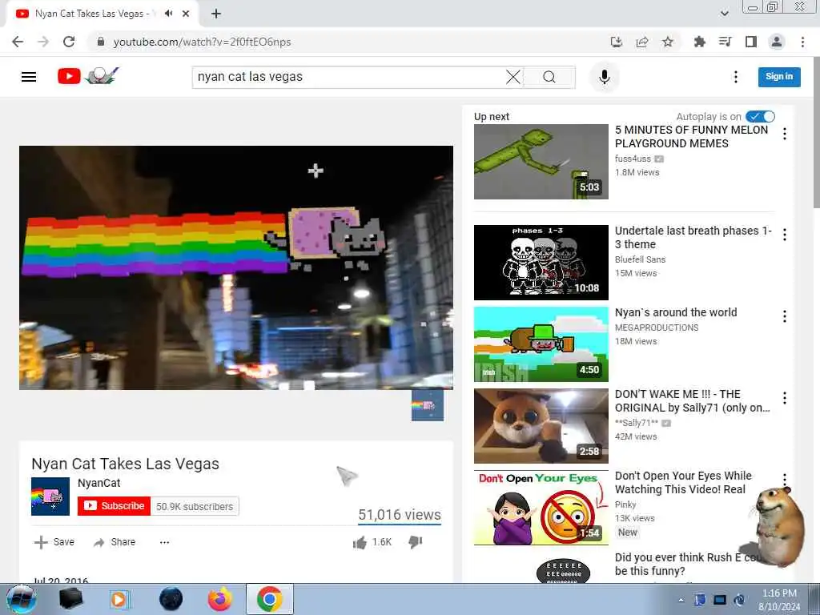Click the Nyan Cat video player
Image resolution: width=820 pixels, height=615 pixels.
coord(236,267)
